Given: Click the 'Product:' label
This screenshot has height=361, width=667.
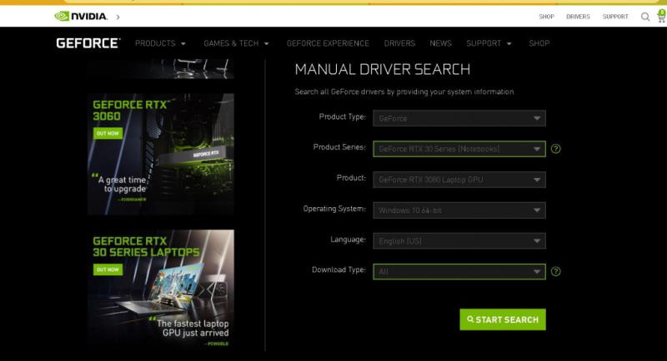Looking at the screenshot, I should point(351,178).
